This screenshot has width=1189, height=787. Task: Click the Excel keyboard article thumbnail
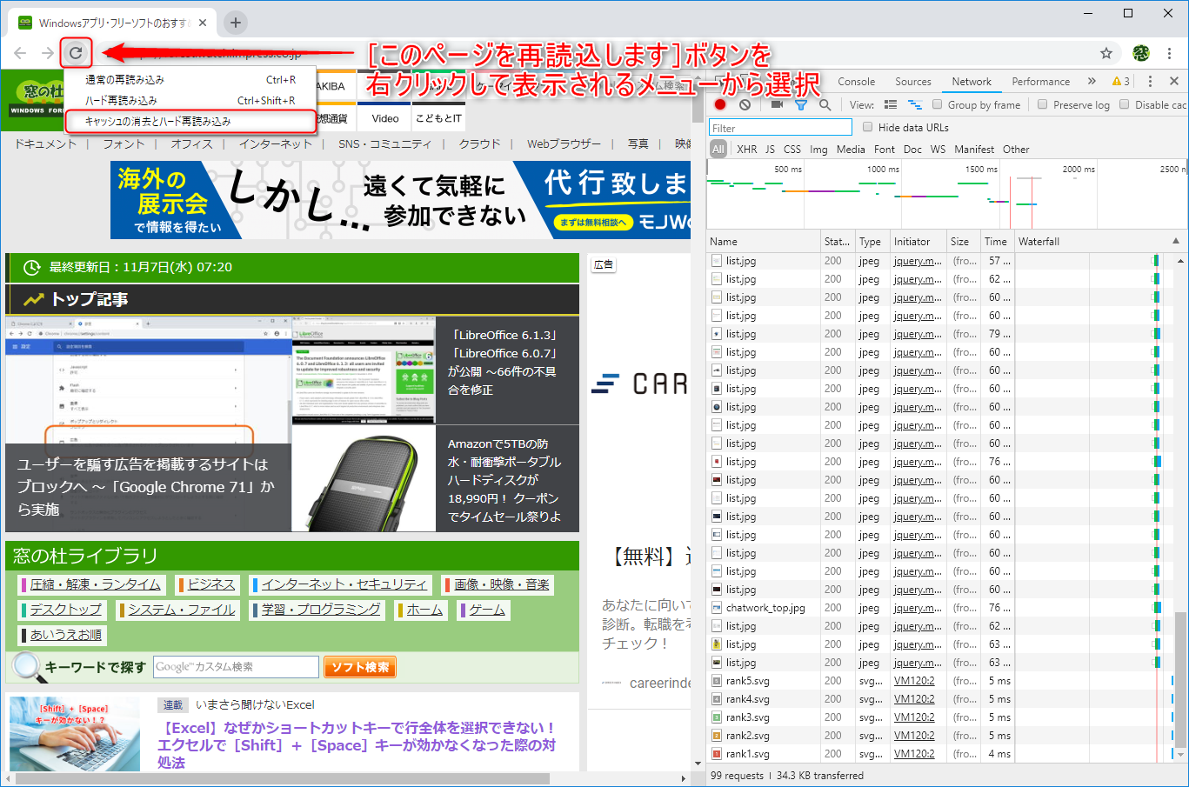(75, 733)
